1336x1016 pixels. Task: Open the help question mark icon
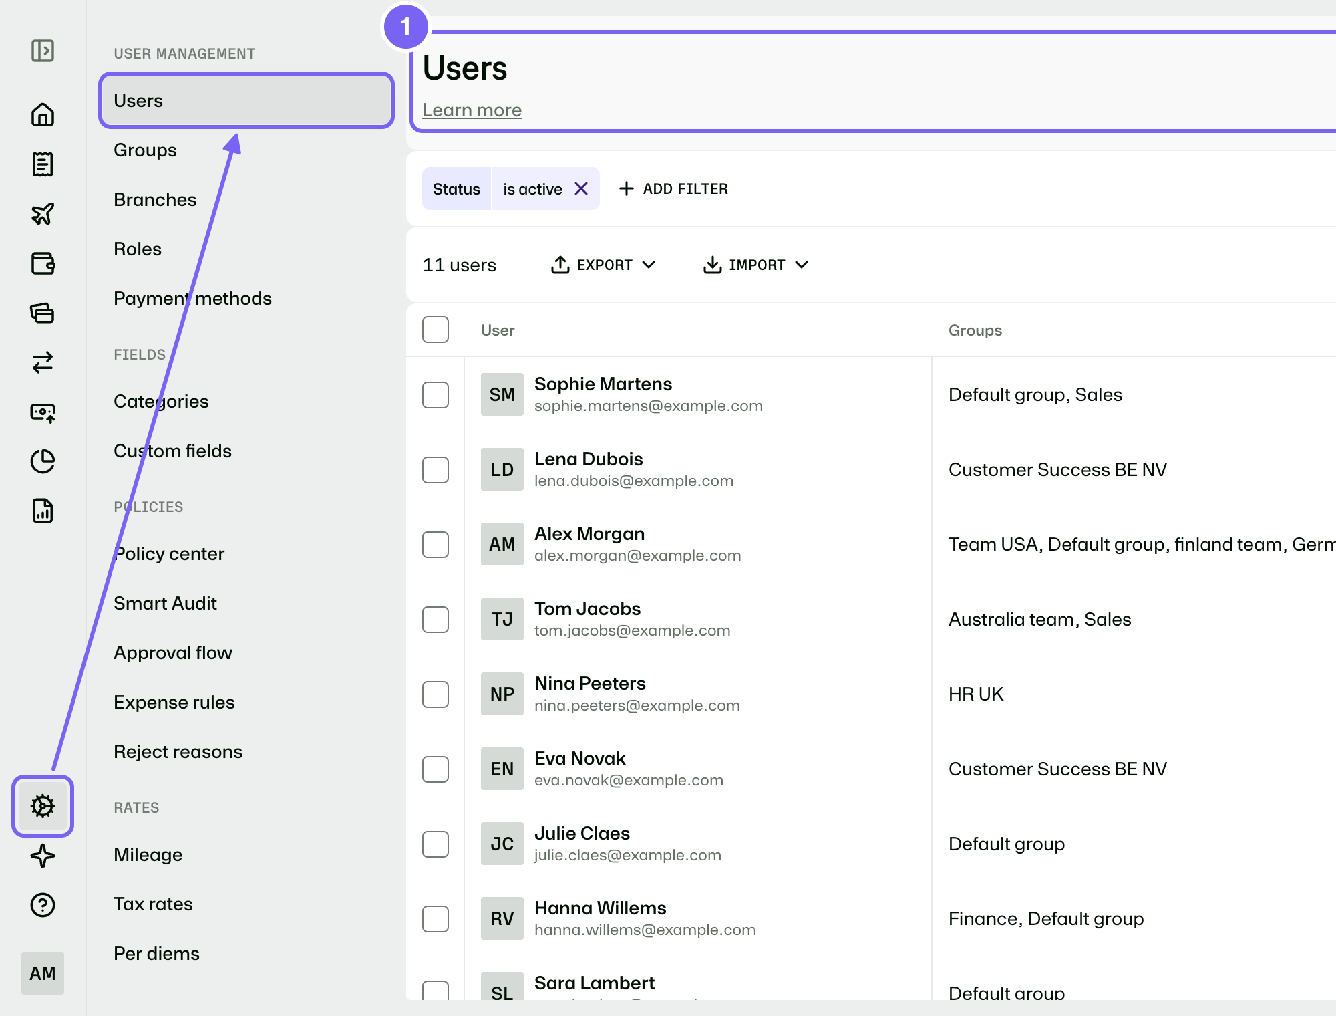tap(43, 905)
